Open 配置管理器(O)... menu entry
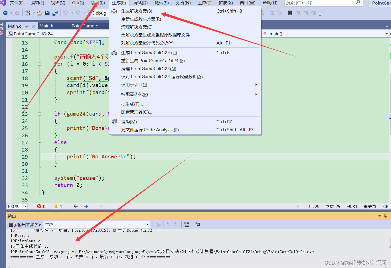Image resolution: width=391 pixels, height=268 pixels. 185,112
